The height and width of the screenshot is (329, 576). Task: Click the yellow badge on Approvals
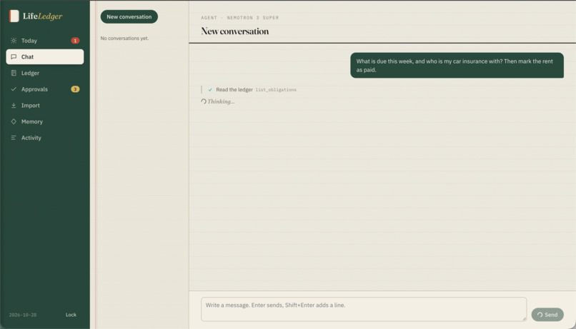point(75,89)
